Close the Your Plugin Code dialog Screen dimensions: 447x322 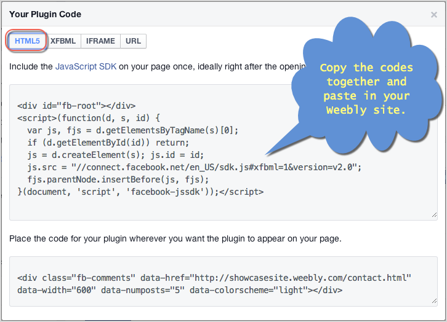[x=433, y=14]
